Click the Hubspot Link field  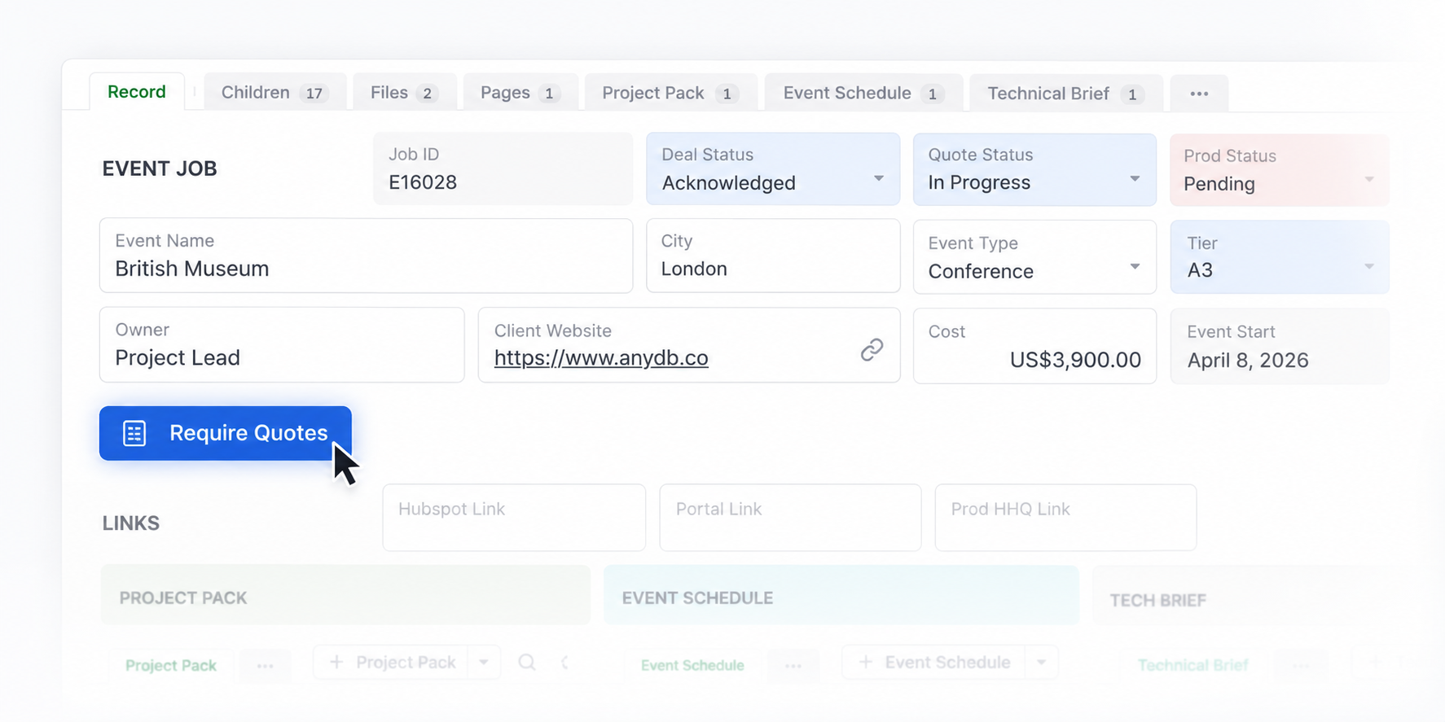coord(514,518)
